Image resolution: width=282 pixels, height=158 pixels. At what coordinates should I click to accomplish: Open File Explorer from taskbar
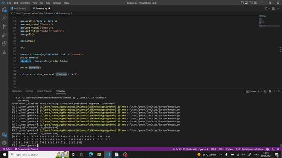pyautogui.click(x=99, y=154)
